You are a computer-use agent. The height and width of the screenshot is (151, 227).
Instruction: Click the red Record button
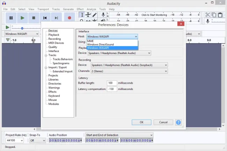click(x=69, y=18)
